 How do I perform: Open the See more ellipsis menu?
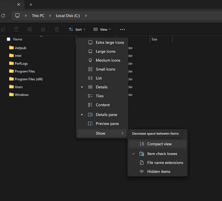tap(122, 30)
